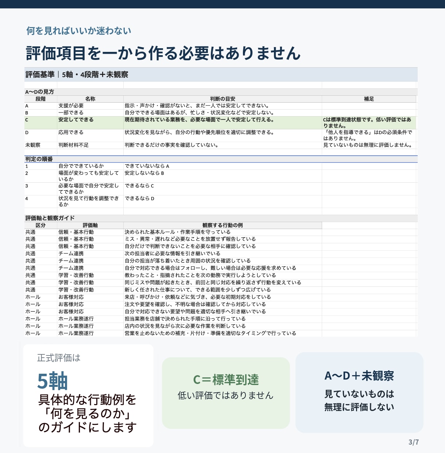Select the text '判断できるだけの事実を確認していない。'
The height and width of the screenshot is (453, 445).
pos(171,145)
